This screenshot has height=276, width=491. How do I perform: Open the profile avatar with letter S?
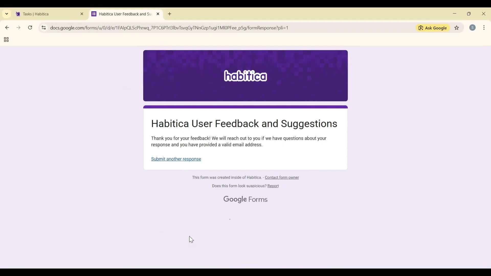point(473,28)
